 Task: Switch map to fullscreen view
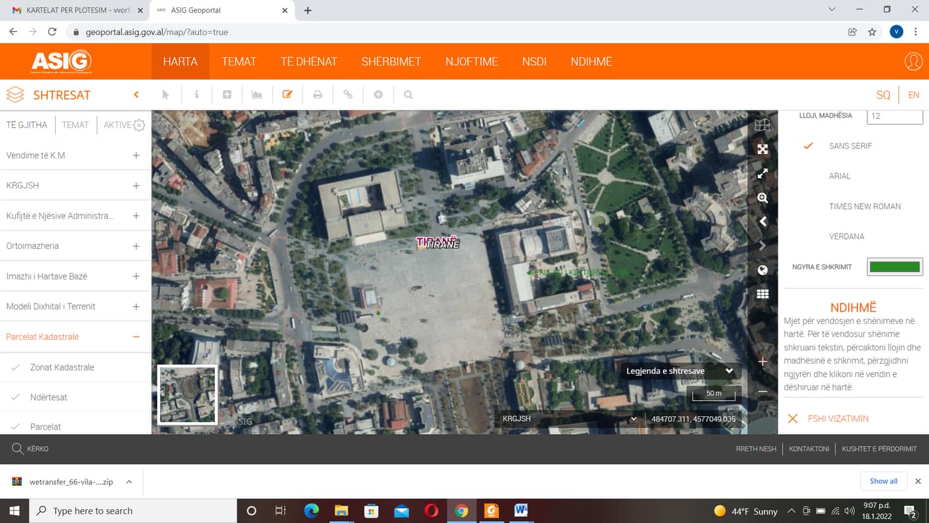[x=762, y=174]
